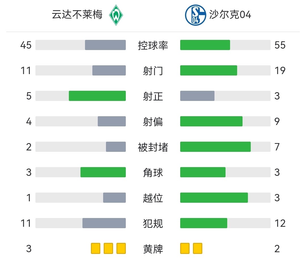306x259 pixels.
Task: Click Schalke's second yellow card icon
Action: pyautogui.click(x=197, y=249)
